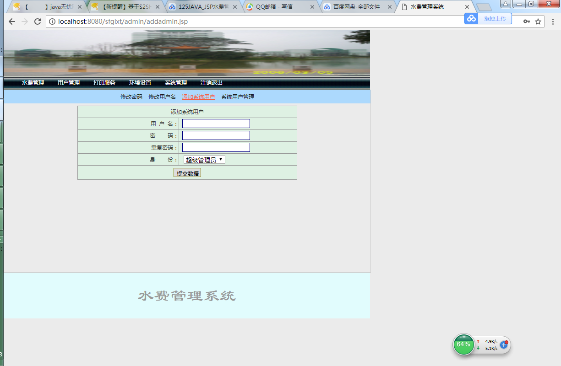Click the browser forward arrow
The image size is (561, 366).
click(x=25, y=22)
